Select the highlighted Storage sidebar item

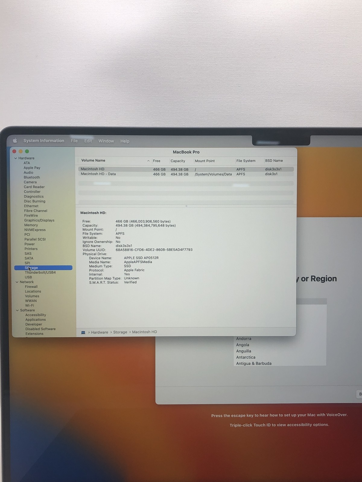pyautogui.click(x=43, y=268)
